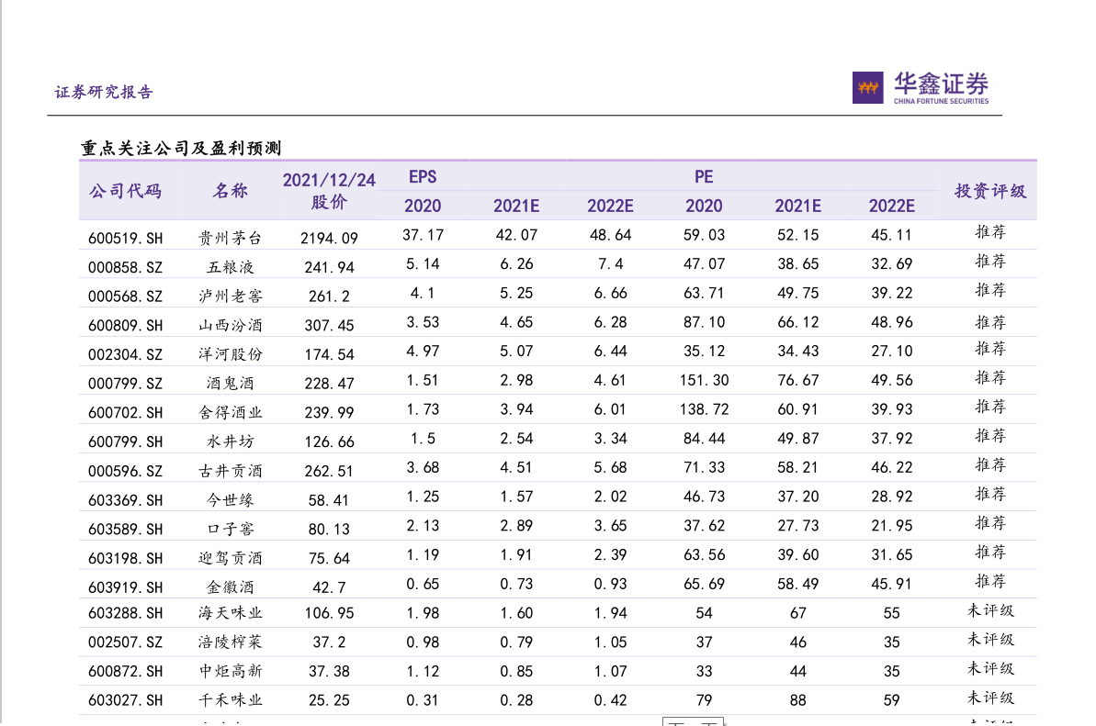Viewport: 1096px width, 726px height.
Task: Select stock code 603198.SH
Action: point(125,558)
